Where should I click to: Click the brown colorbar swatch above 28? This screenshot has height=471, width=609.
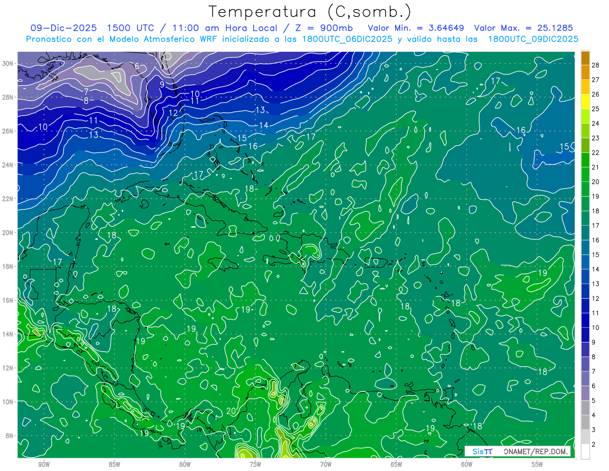[x=585, y=58]
